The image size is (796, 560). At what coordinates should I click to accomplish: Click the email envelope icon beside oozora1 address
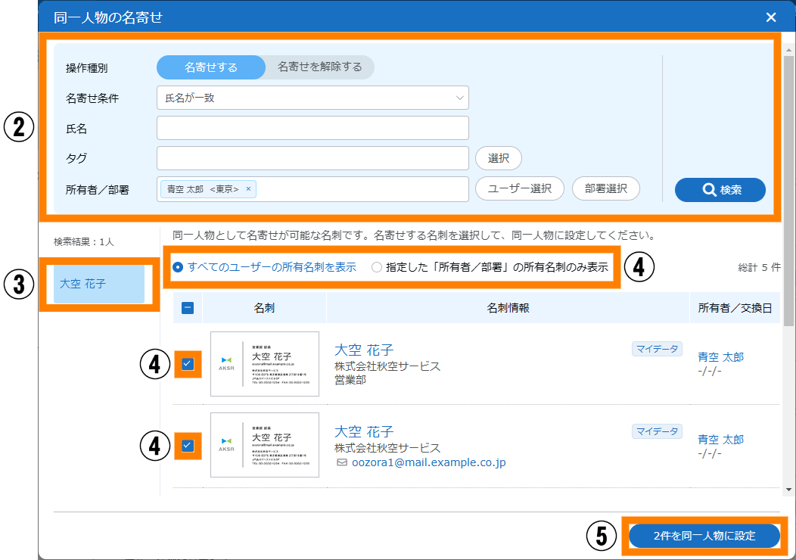pos(342,462)
